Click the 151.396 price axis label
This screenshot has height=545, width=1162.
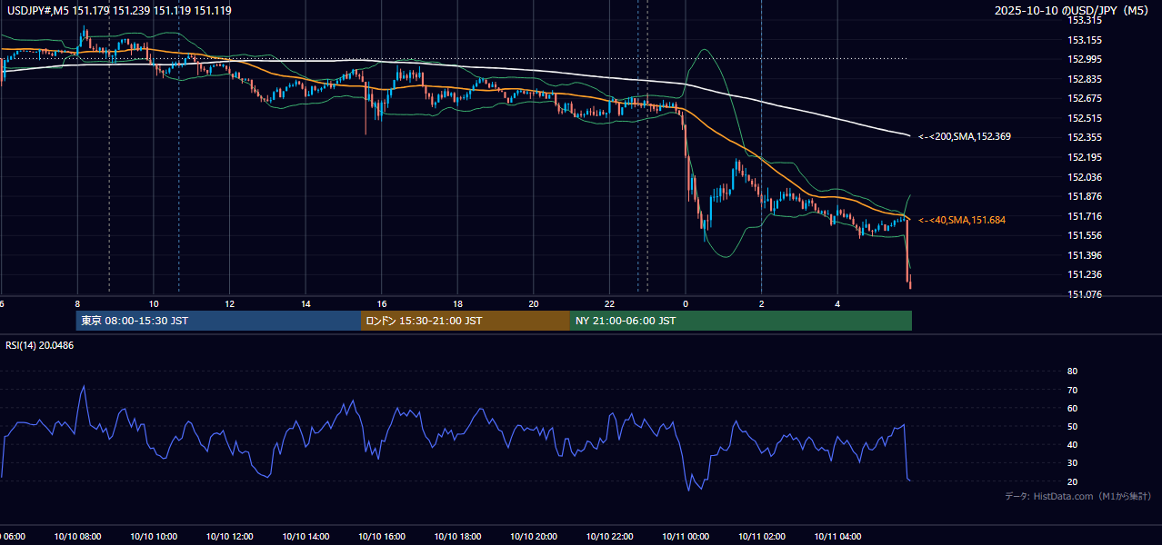pos(1085,255)
